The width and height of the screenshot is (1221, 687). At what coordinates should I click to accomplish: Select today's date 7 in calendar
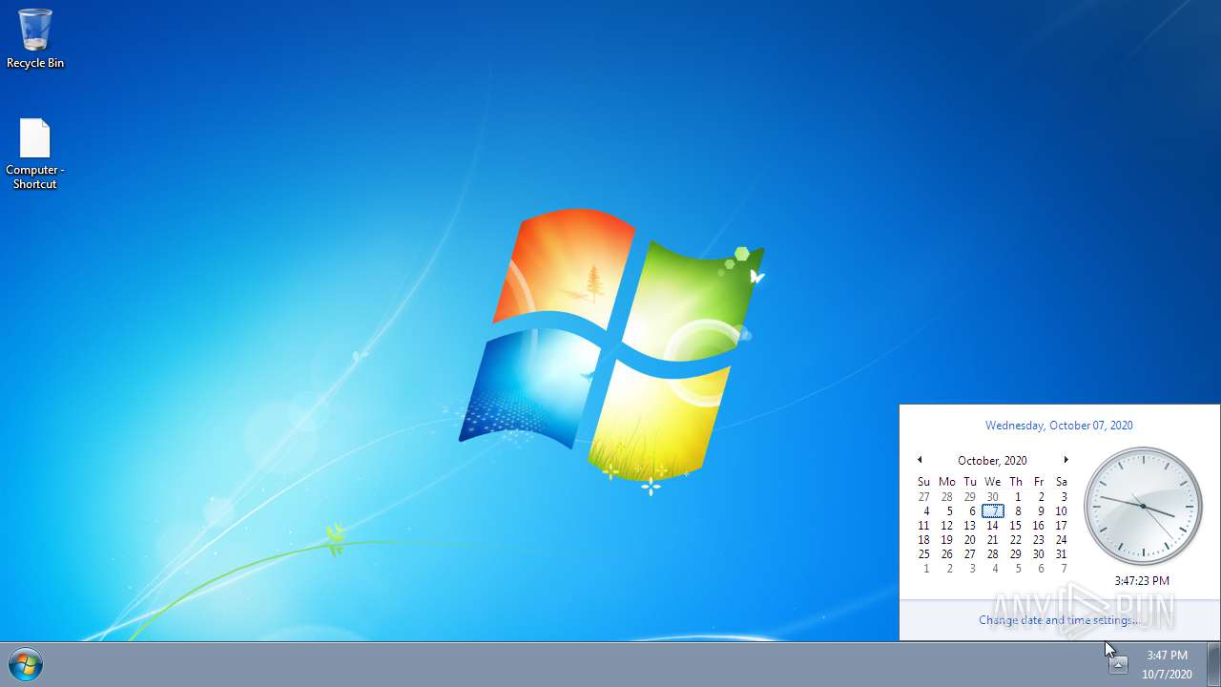tap(993, 511)
